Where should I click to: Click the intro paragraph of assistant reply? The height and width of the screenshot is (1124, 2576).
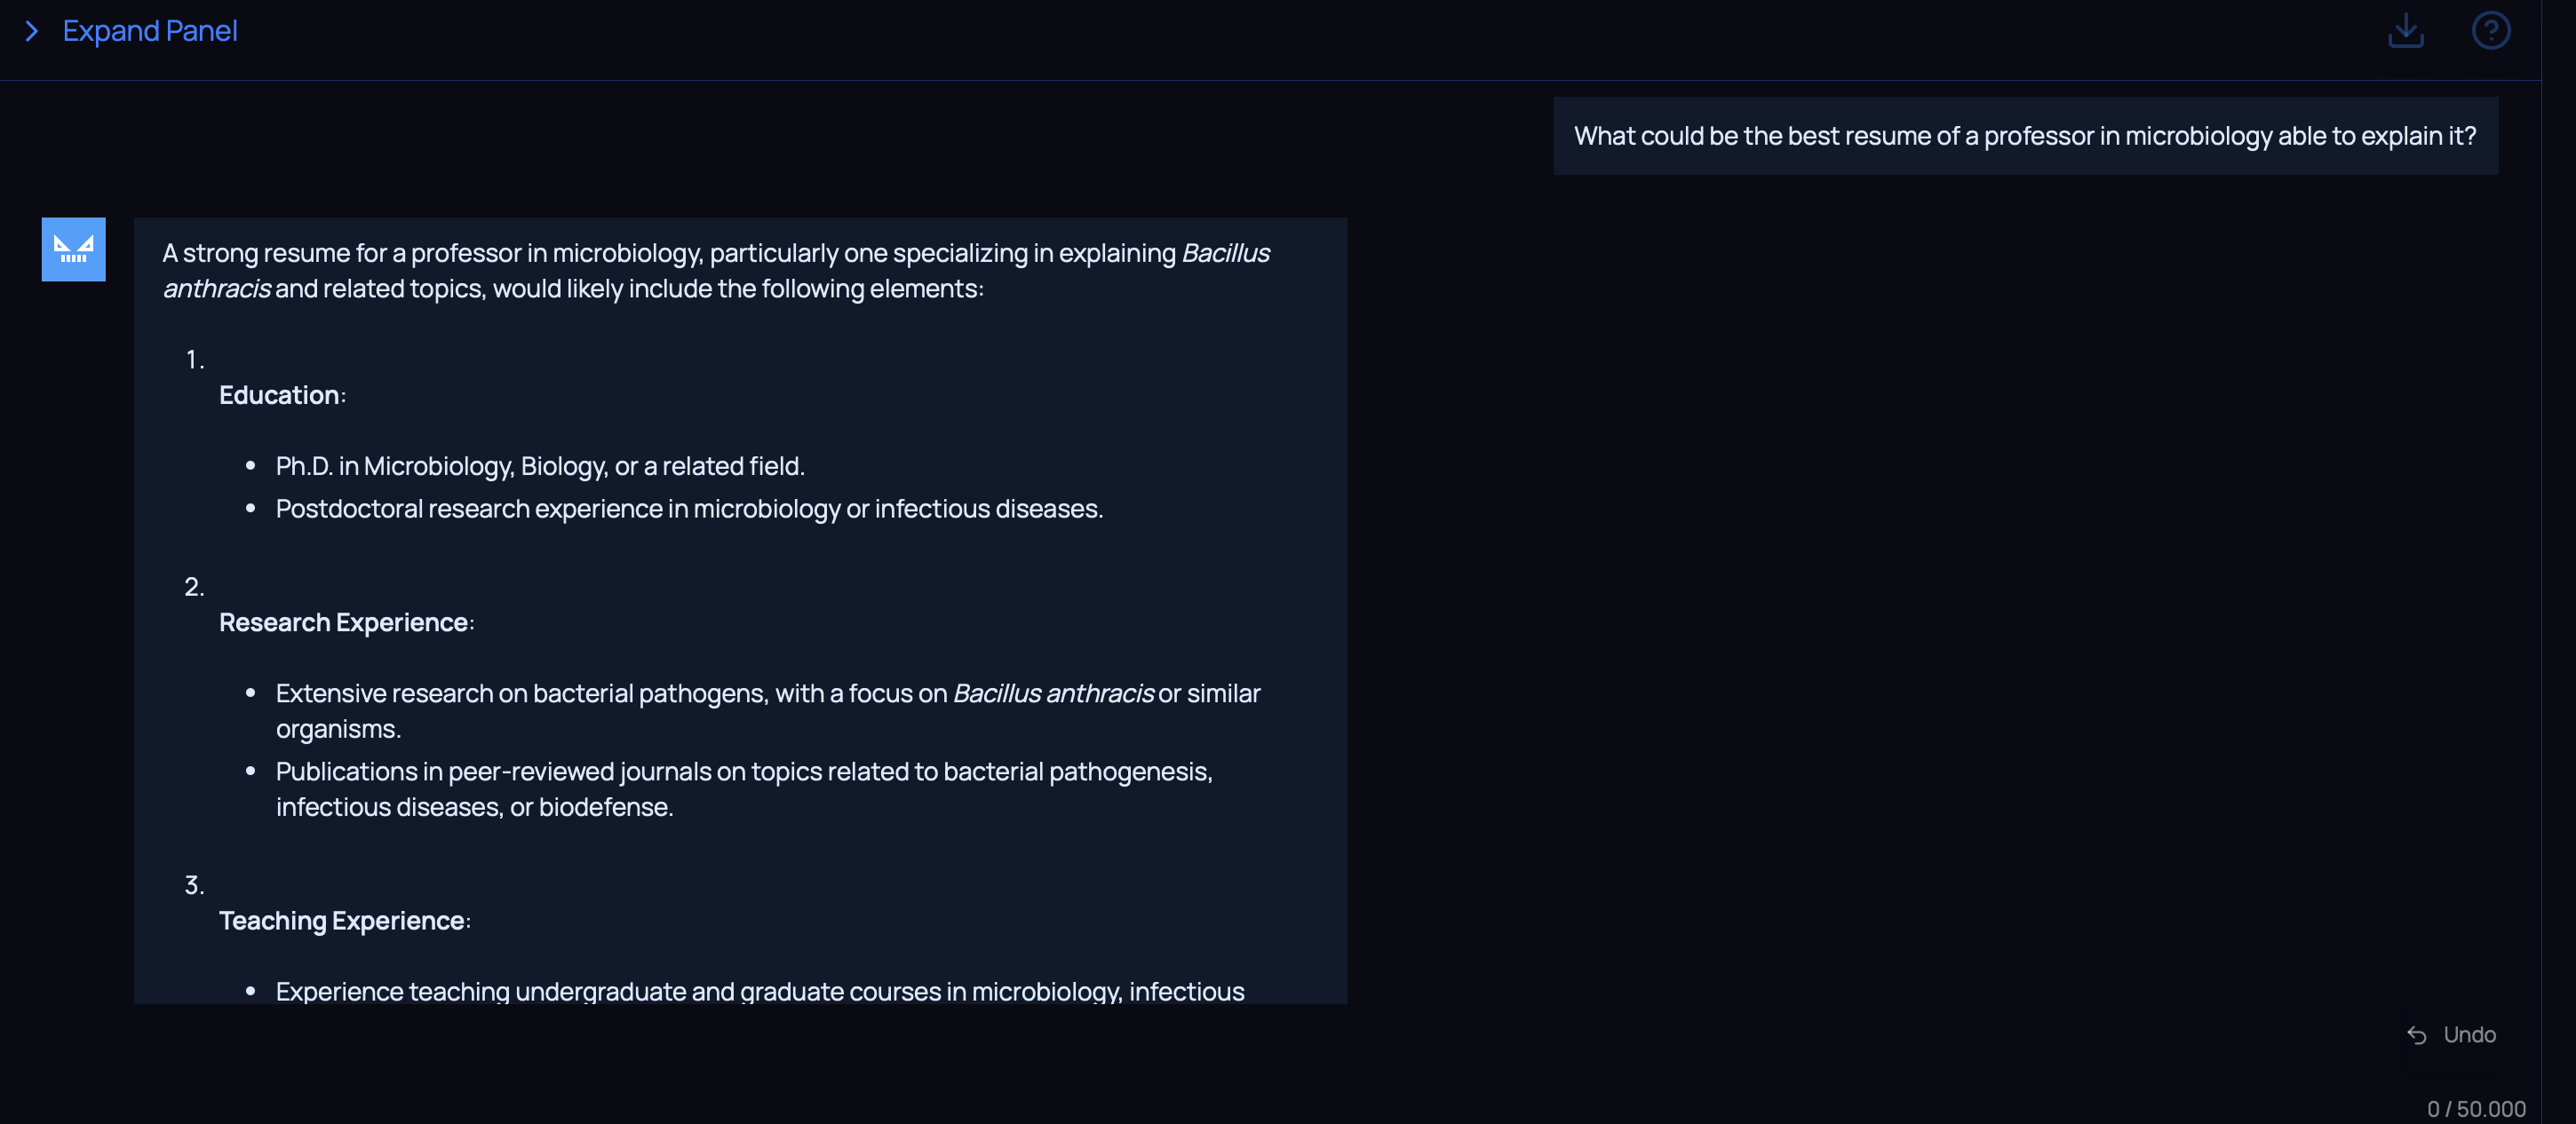point(716,271)
